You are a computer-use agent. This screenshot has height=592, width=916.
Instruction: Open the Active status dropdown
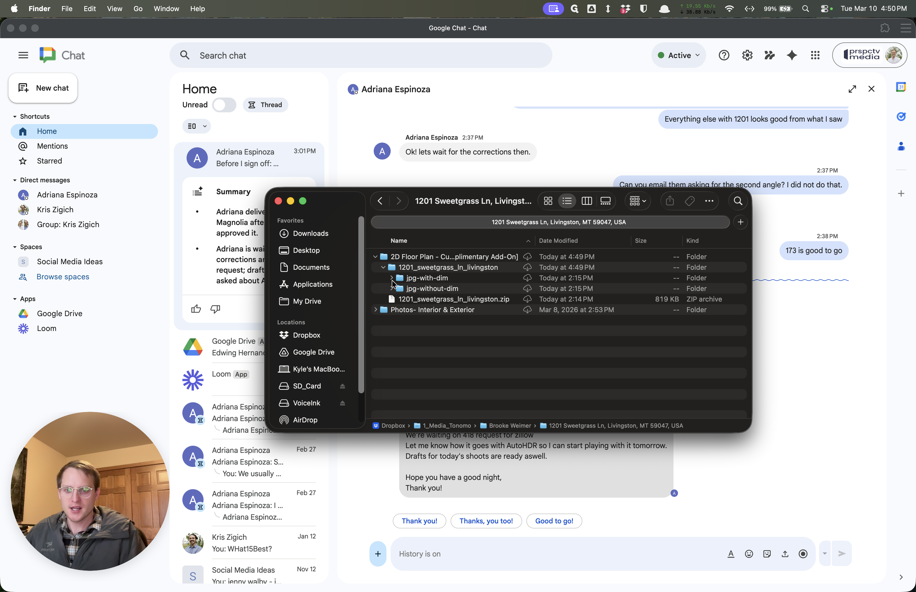coord(679,55)
